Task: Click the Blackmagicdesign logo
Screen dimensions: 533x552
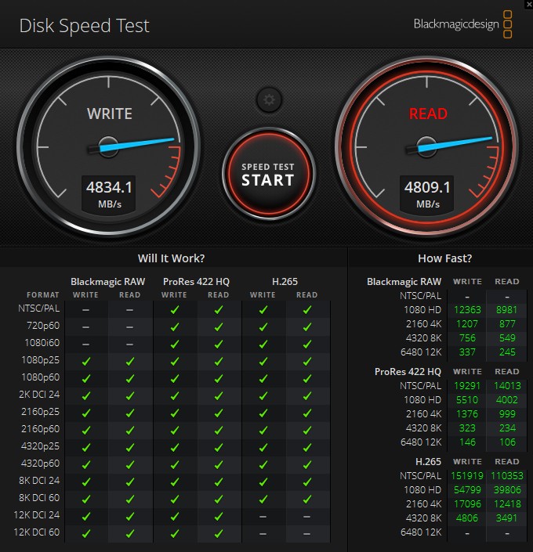Action: click(x=463, y=24)
